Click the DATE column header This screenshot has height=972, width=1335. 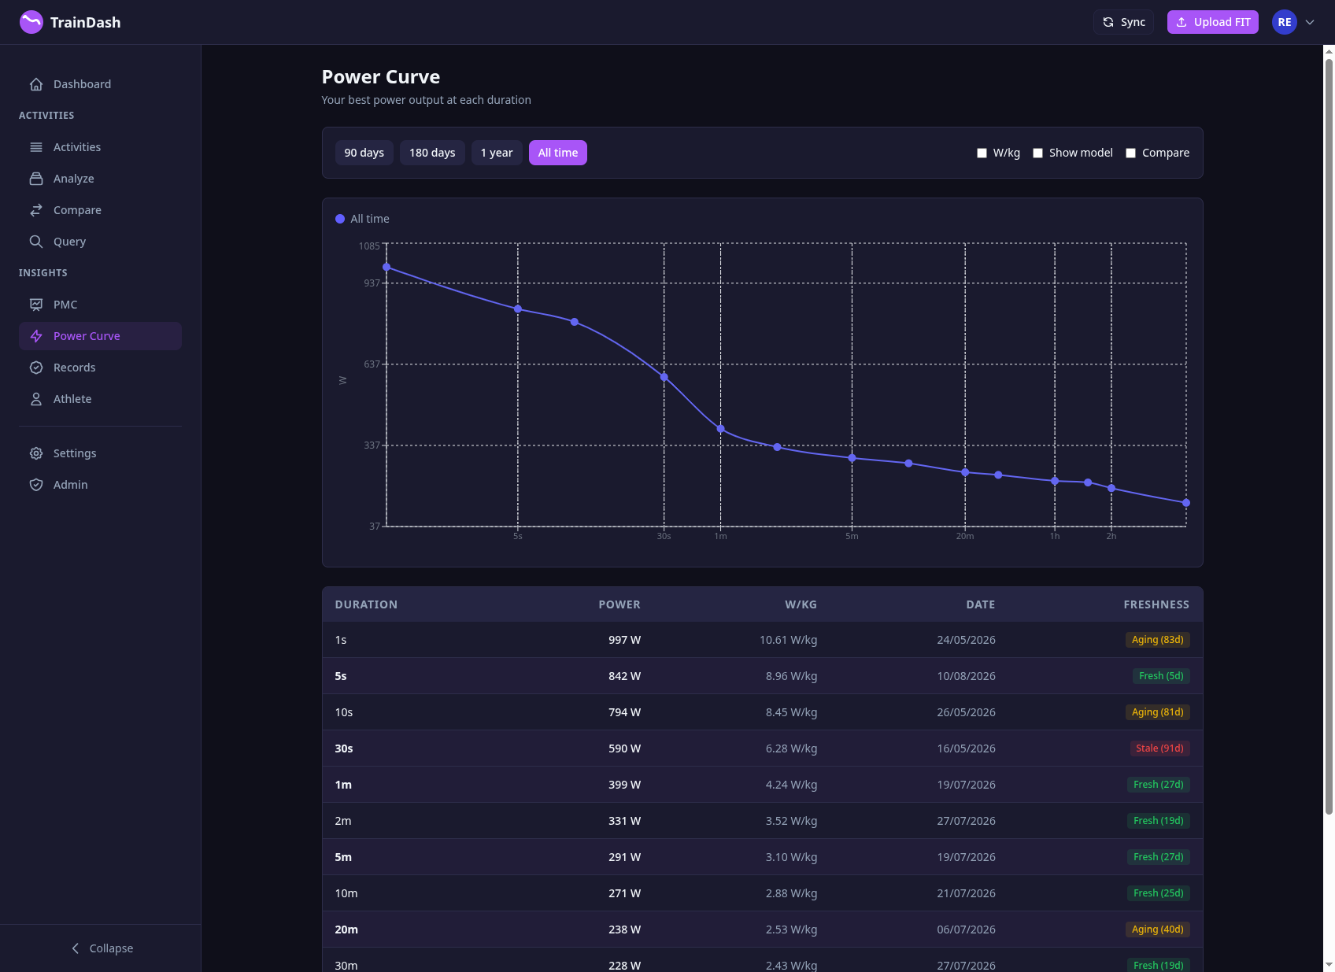pos(981,604)
